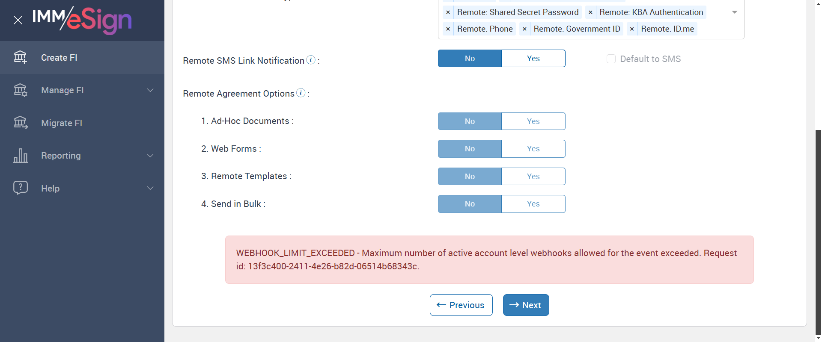The height and width of the screenshot is (342, 822).
Task: Open the authentication types dropdown arrow
Action: pos(734,12)
